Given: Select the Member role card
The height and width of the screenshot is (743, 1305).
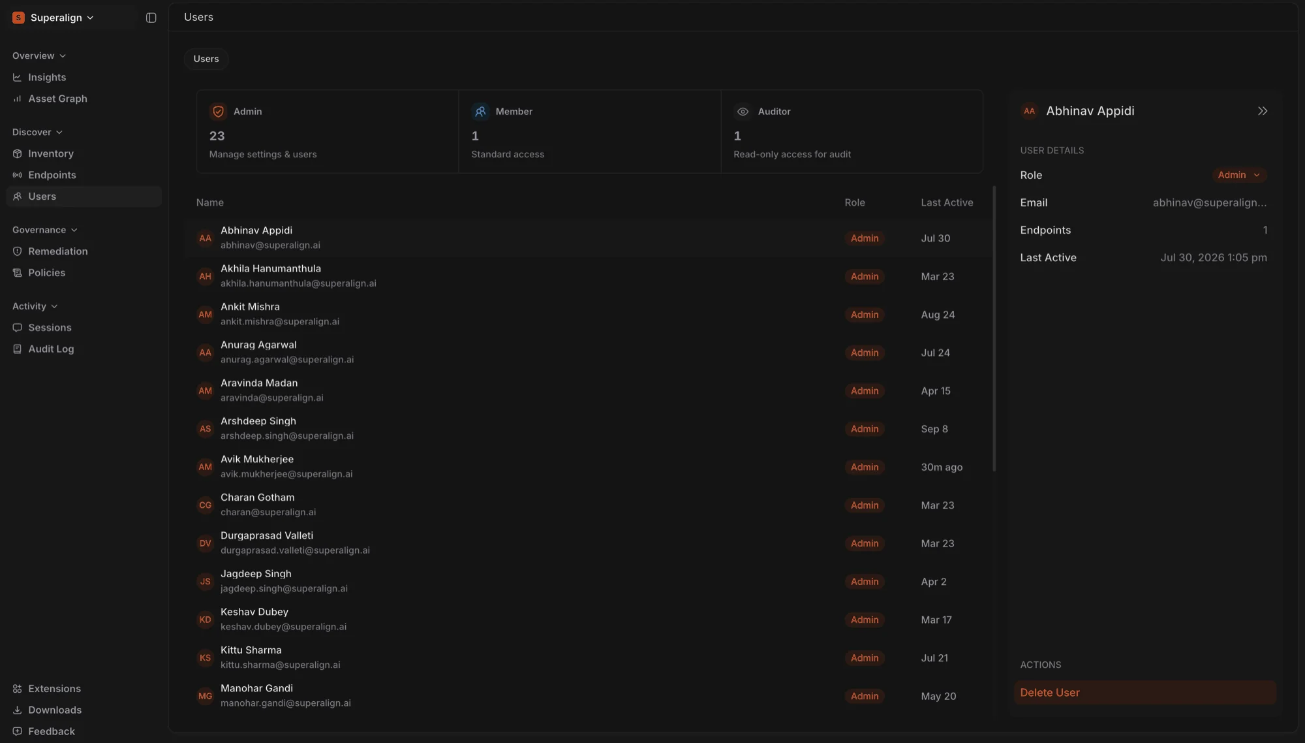Looking at the screenshot, I should pos(590,131).
